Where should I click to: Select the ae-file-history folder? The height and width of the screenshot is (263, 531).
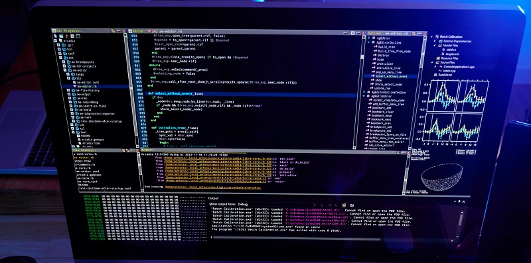point(88,91)
